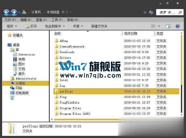Screen dimensions: 186x138
Task: Open the Subversion library item
Action: point(26,54)
